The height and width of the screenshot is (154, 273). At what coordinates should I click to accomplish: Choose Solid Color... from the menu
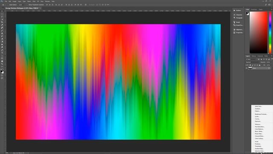coord(258,107)
